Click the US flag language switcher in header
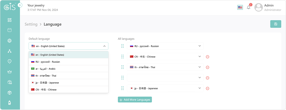Image resolution: width=286 pixels, height=110 pixels. (x=240, y=8)
